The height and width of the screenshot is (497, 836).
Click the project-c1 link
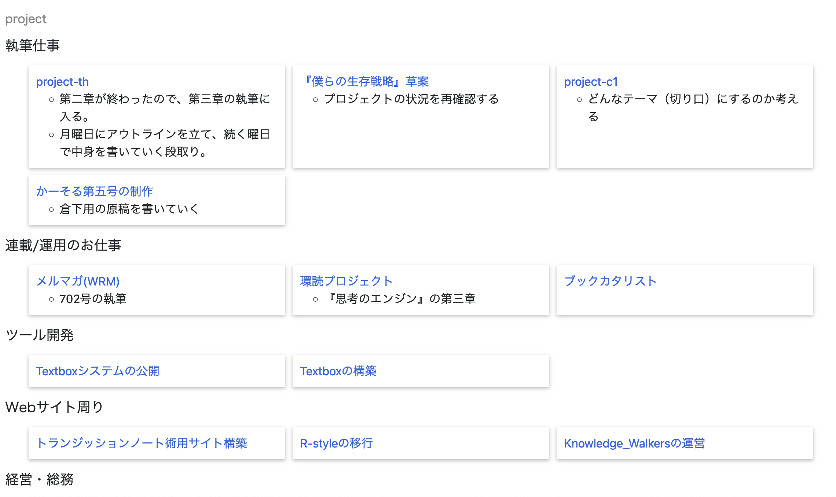(591, 82)
